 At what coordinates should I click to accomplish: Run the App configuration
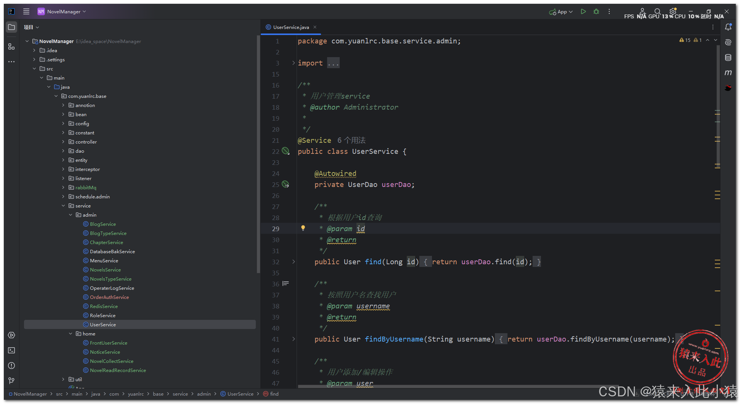pos(583,11)
